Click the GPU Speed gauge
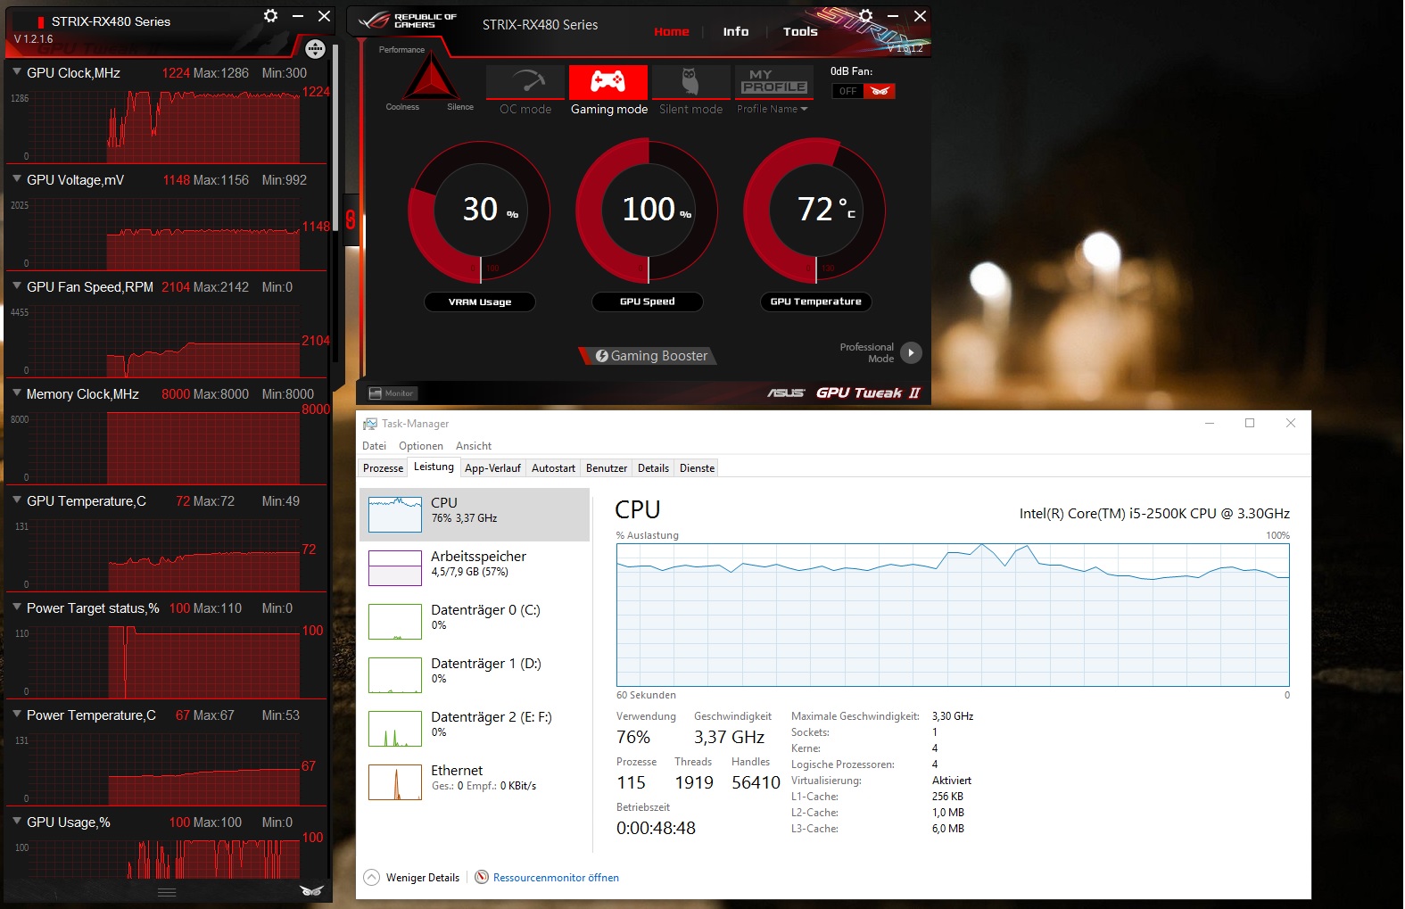This screenshot has width=1405, height=909. click(647, 212)
